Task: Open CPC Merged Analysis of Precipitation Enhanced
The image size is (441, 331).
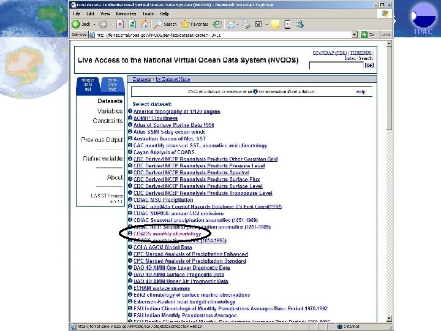Action: coord(190,254)
